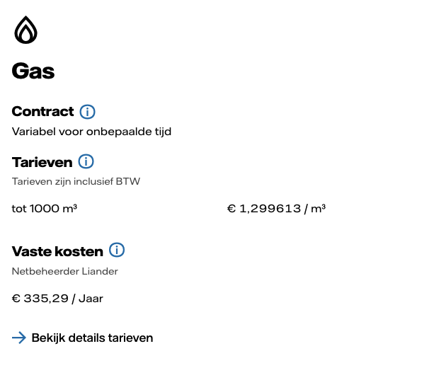Click the arrow before Bekijk details tarieven

tap(19, 338)
